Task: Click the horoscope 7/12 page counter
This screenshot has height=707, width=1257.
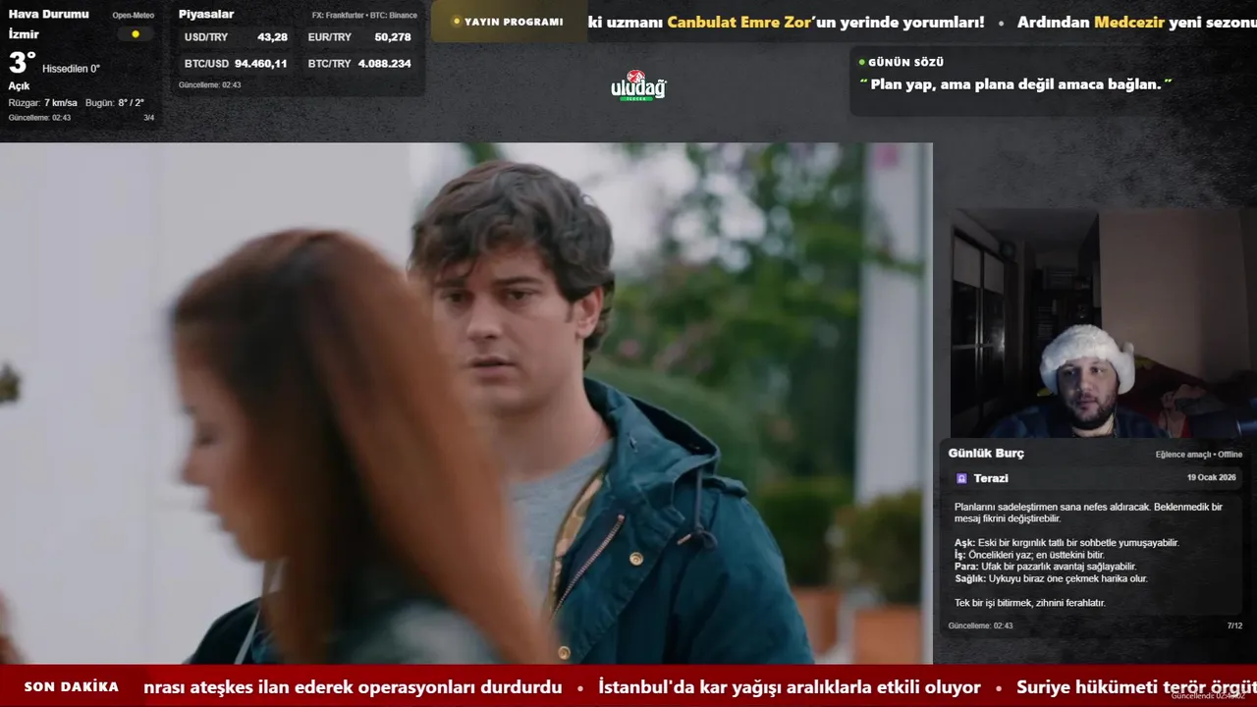Action: click(x=1234, y=625)
